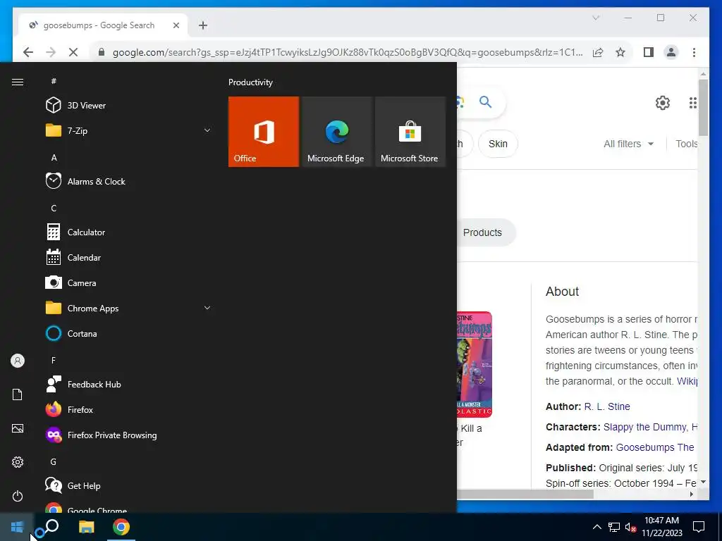
Task: Open Cortana from the app list
Action: (129, 333)
